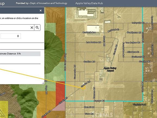Run search with the magnifier icon
The width and height of the screenshot is (157, 118).
[37, 28]
